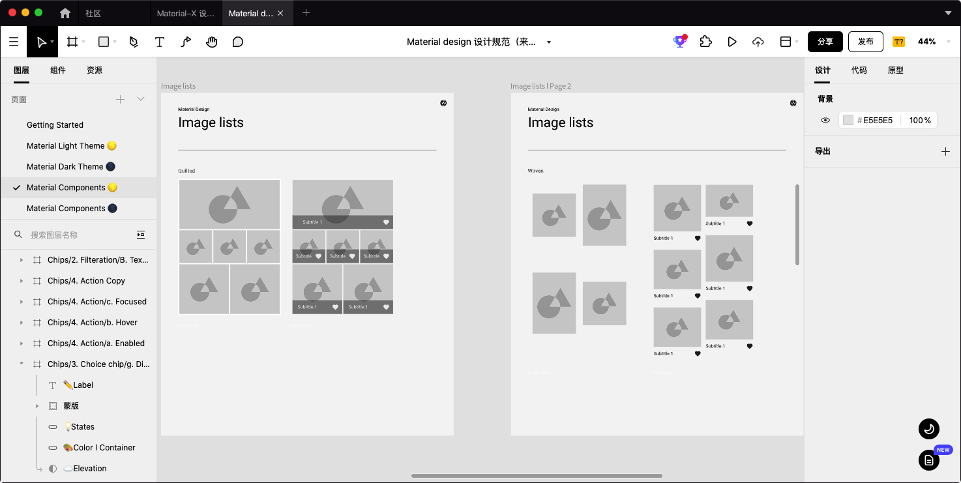
Task: Switch to the 资源 assets tab
Action: pos(95,70)
